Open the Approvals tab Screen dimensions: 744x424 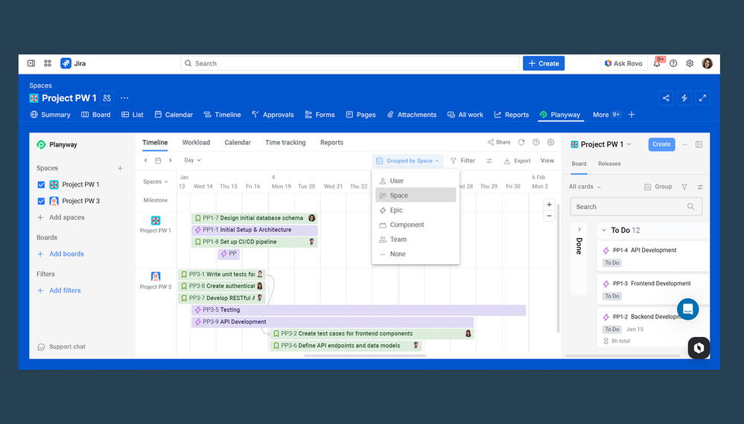(x=273, y=115)
